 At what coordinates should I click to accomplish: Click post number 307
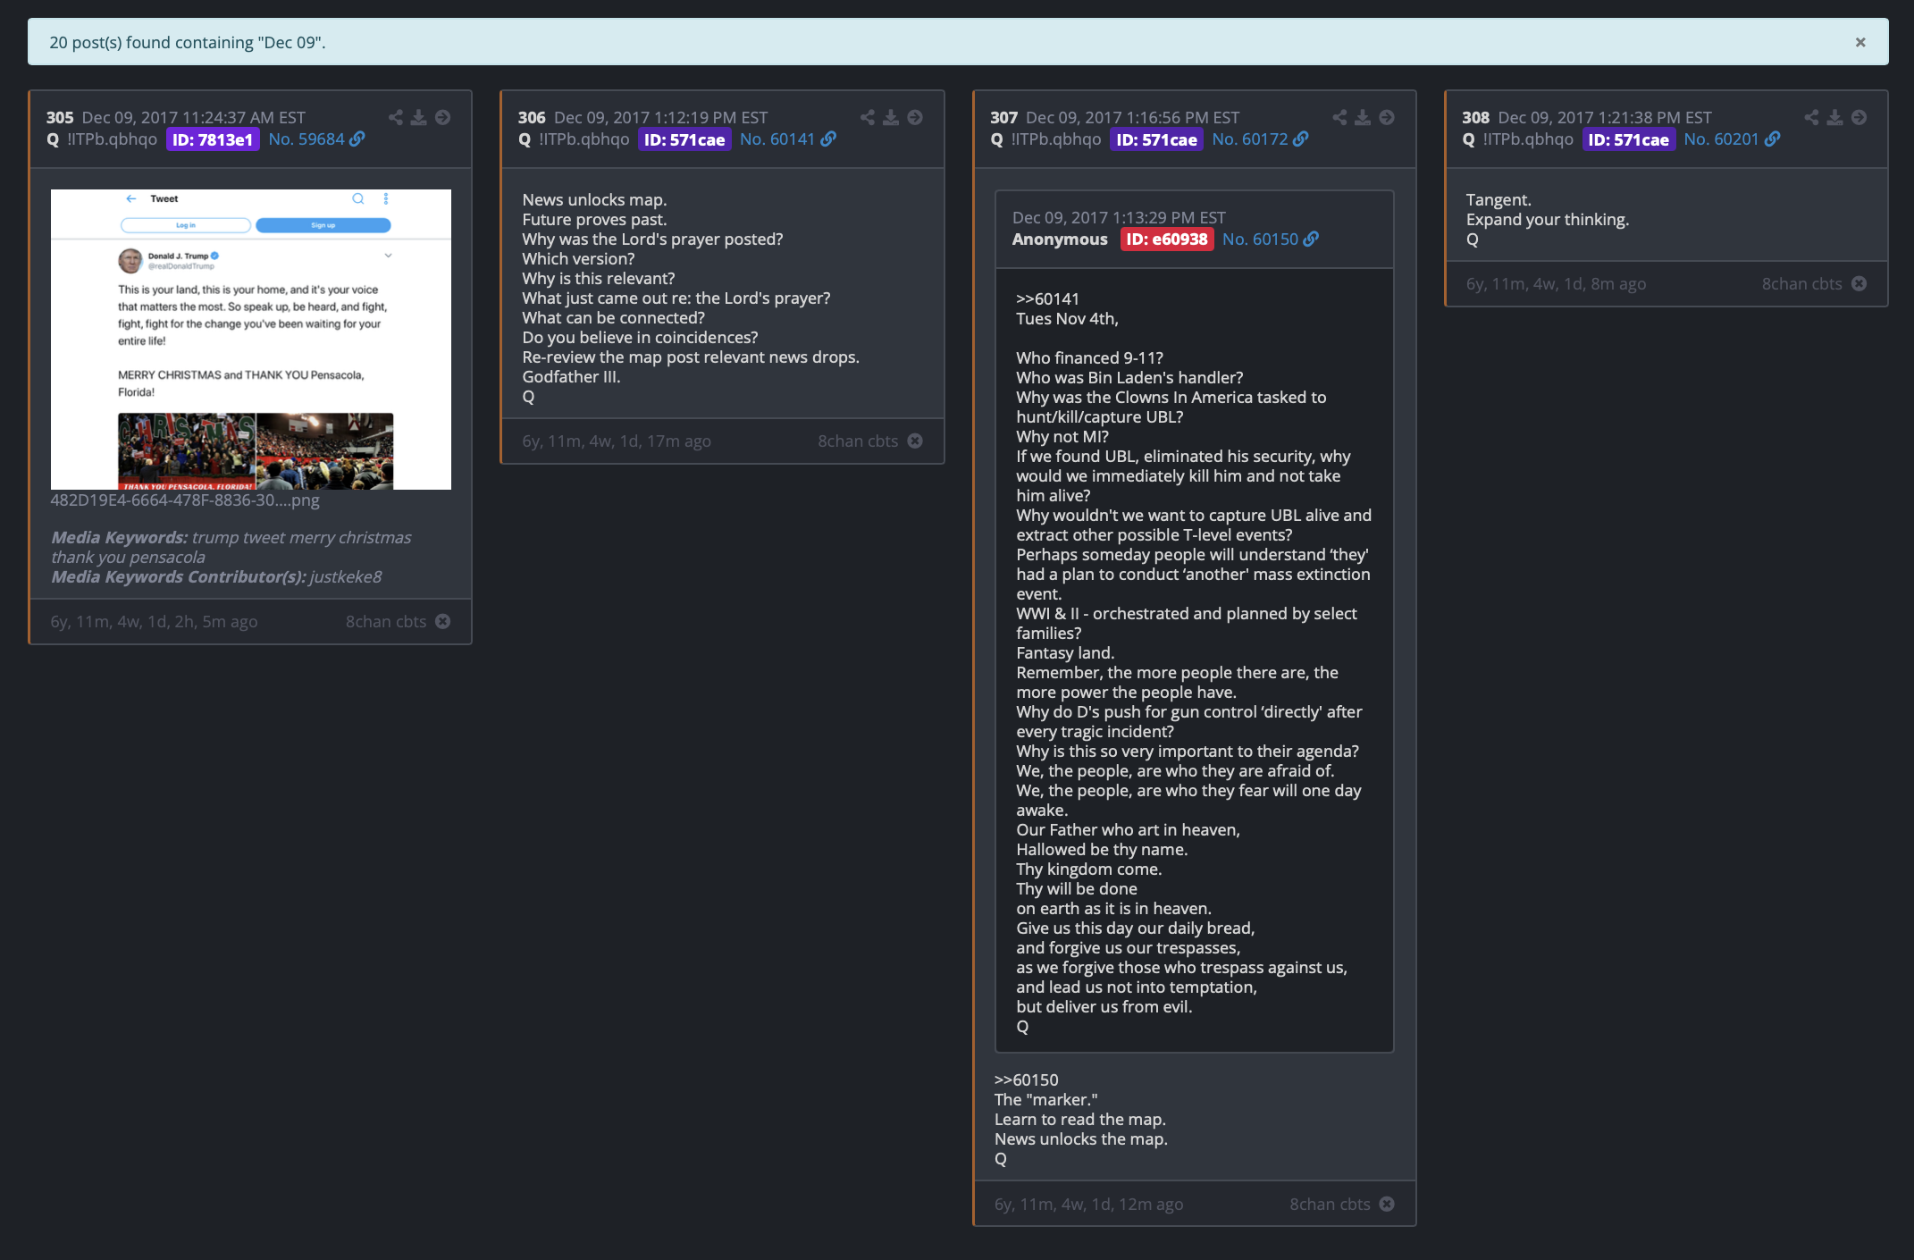coord(1003,118)
